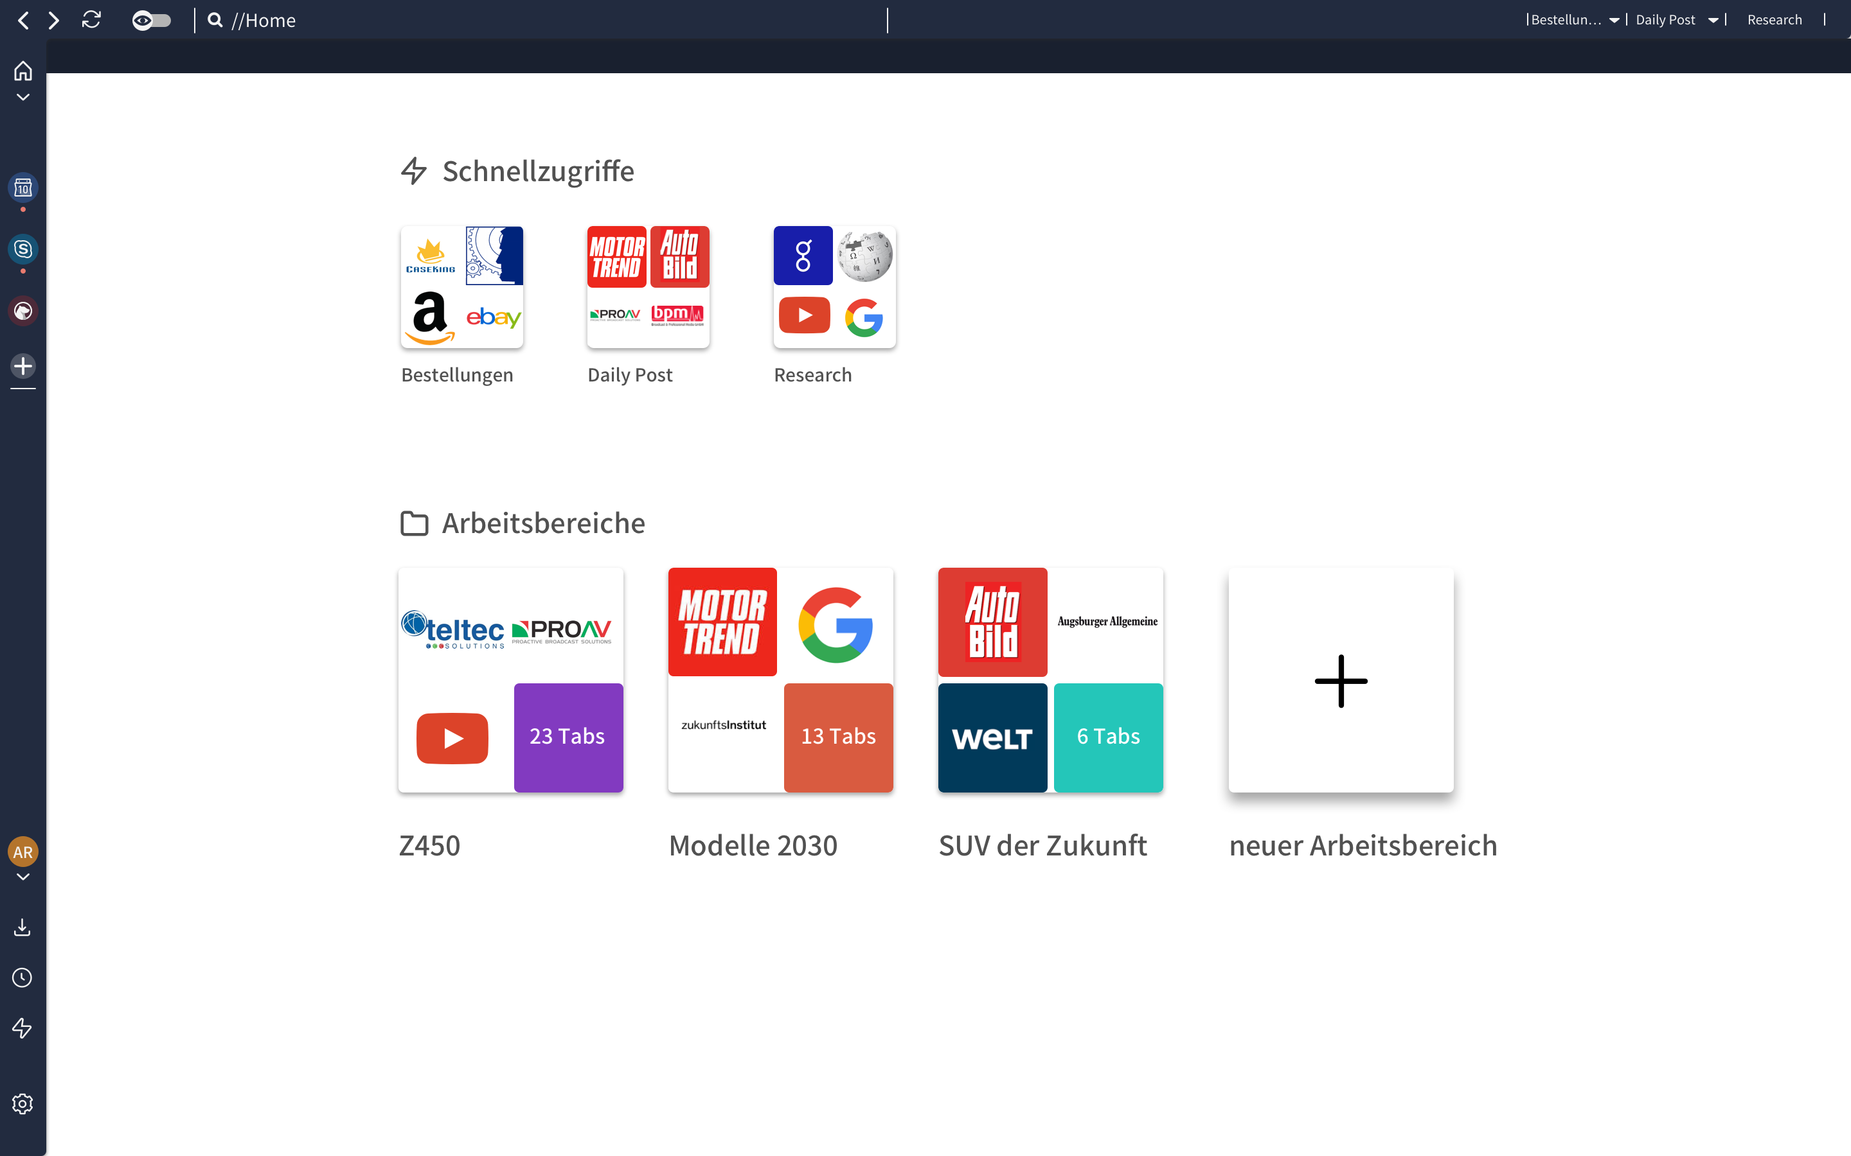The height and width of the screenshot is (1156, 1851).
Task: Open the red round app in sidebar
Action: [23, 311]
